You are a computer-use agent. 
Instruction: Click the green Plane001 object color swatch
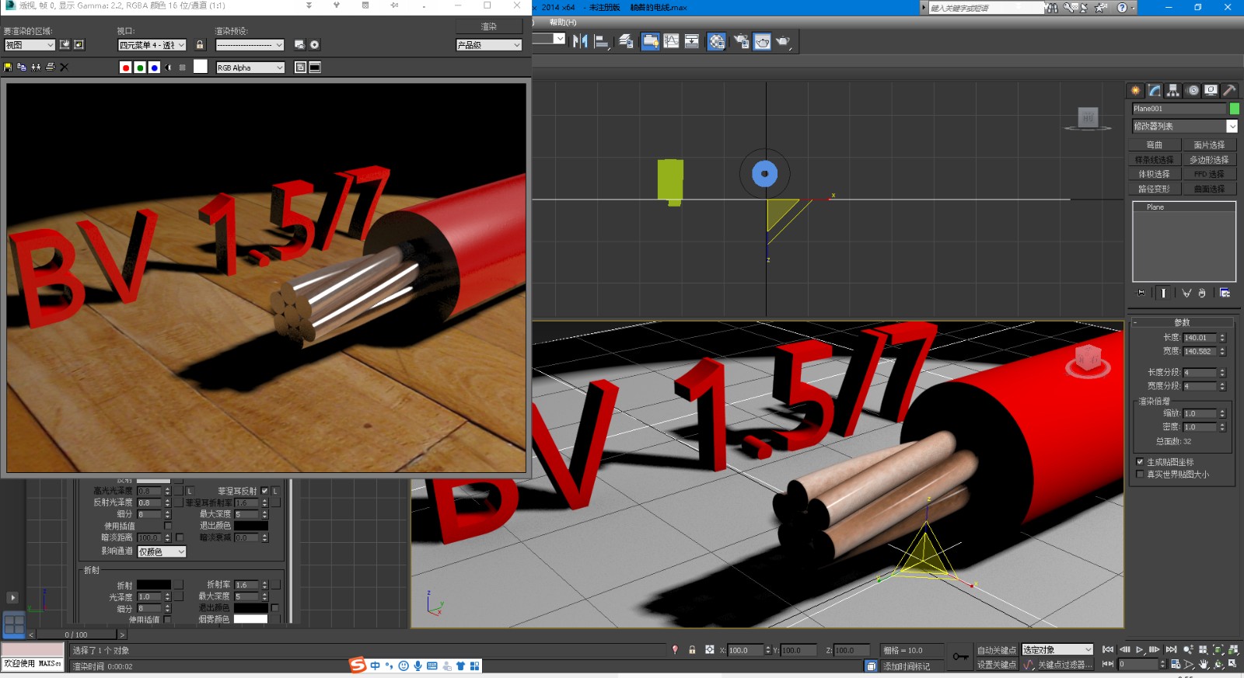click(x=1234, y=109)
